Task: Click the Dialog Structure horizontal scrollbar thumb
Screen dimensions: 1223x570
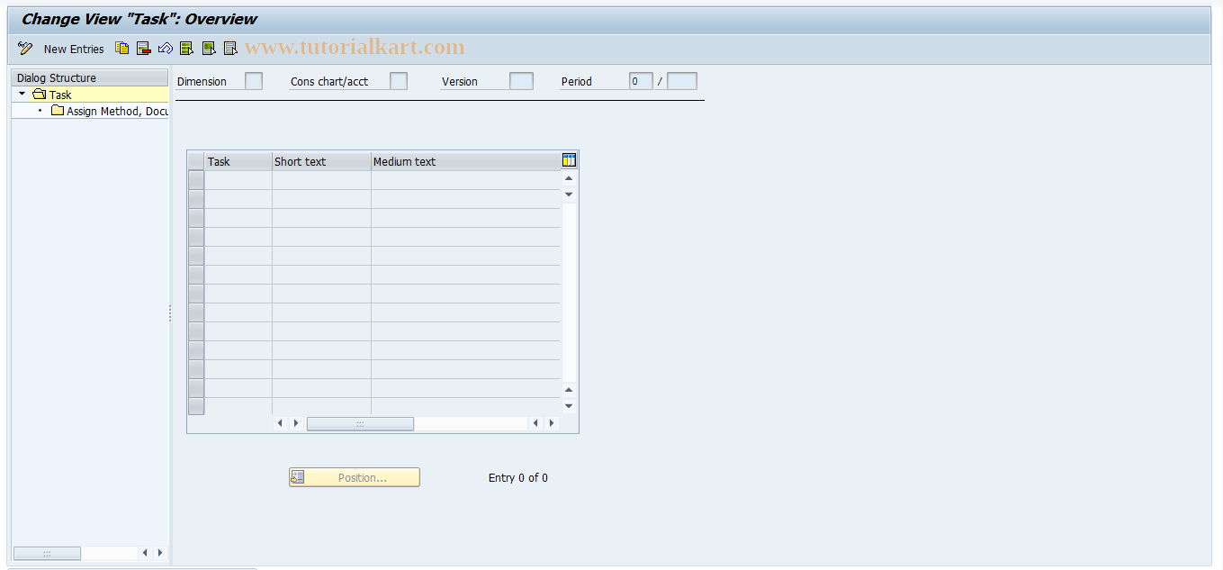Action: coord(47,553)
